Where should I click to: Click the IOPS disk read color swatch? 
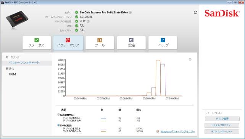pos(103,131)
